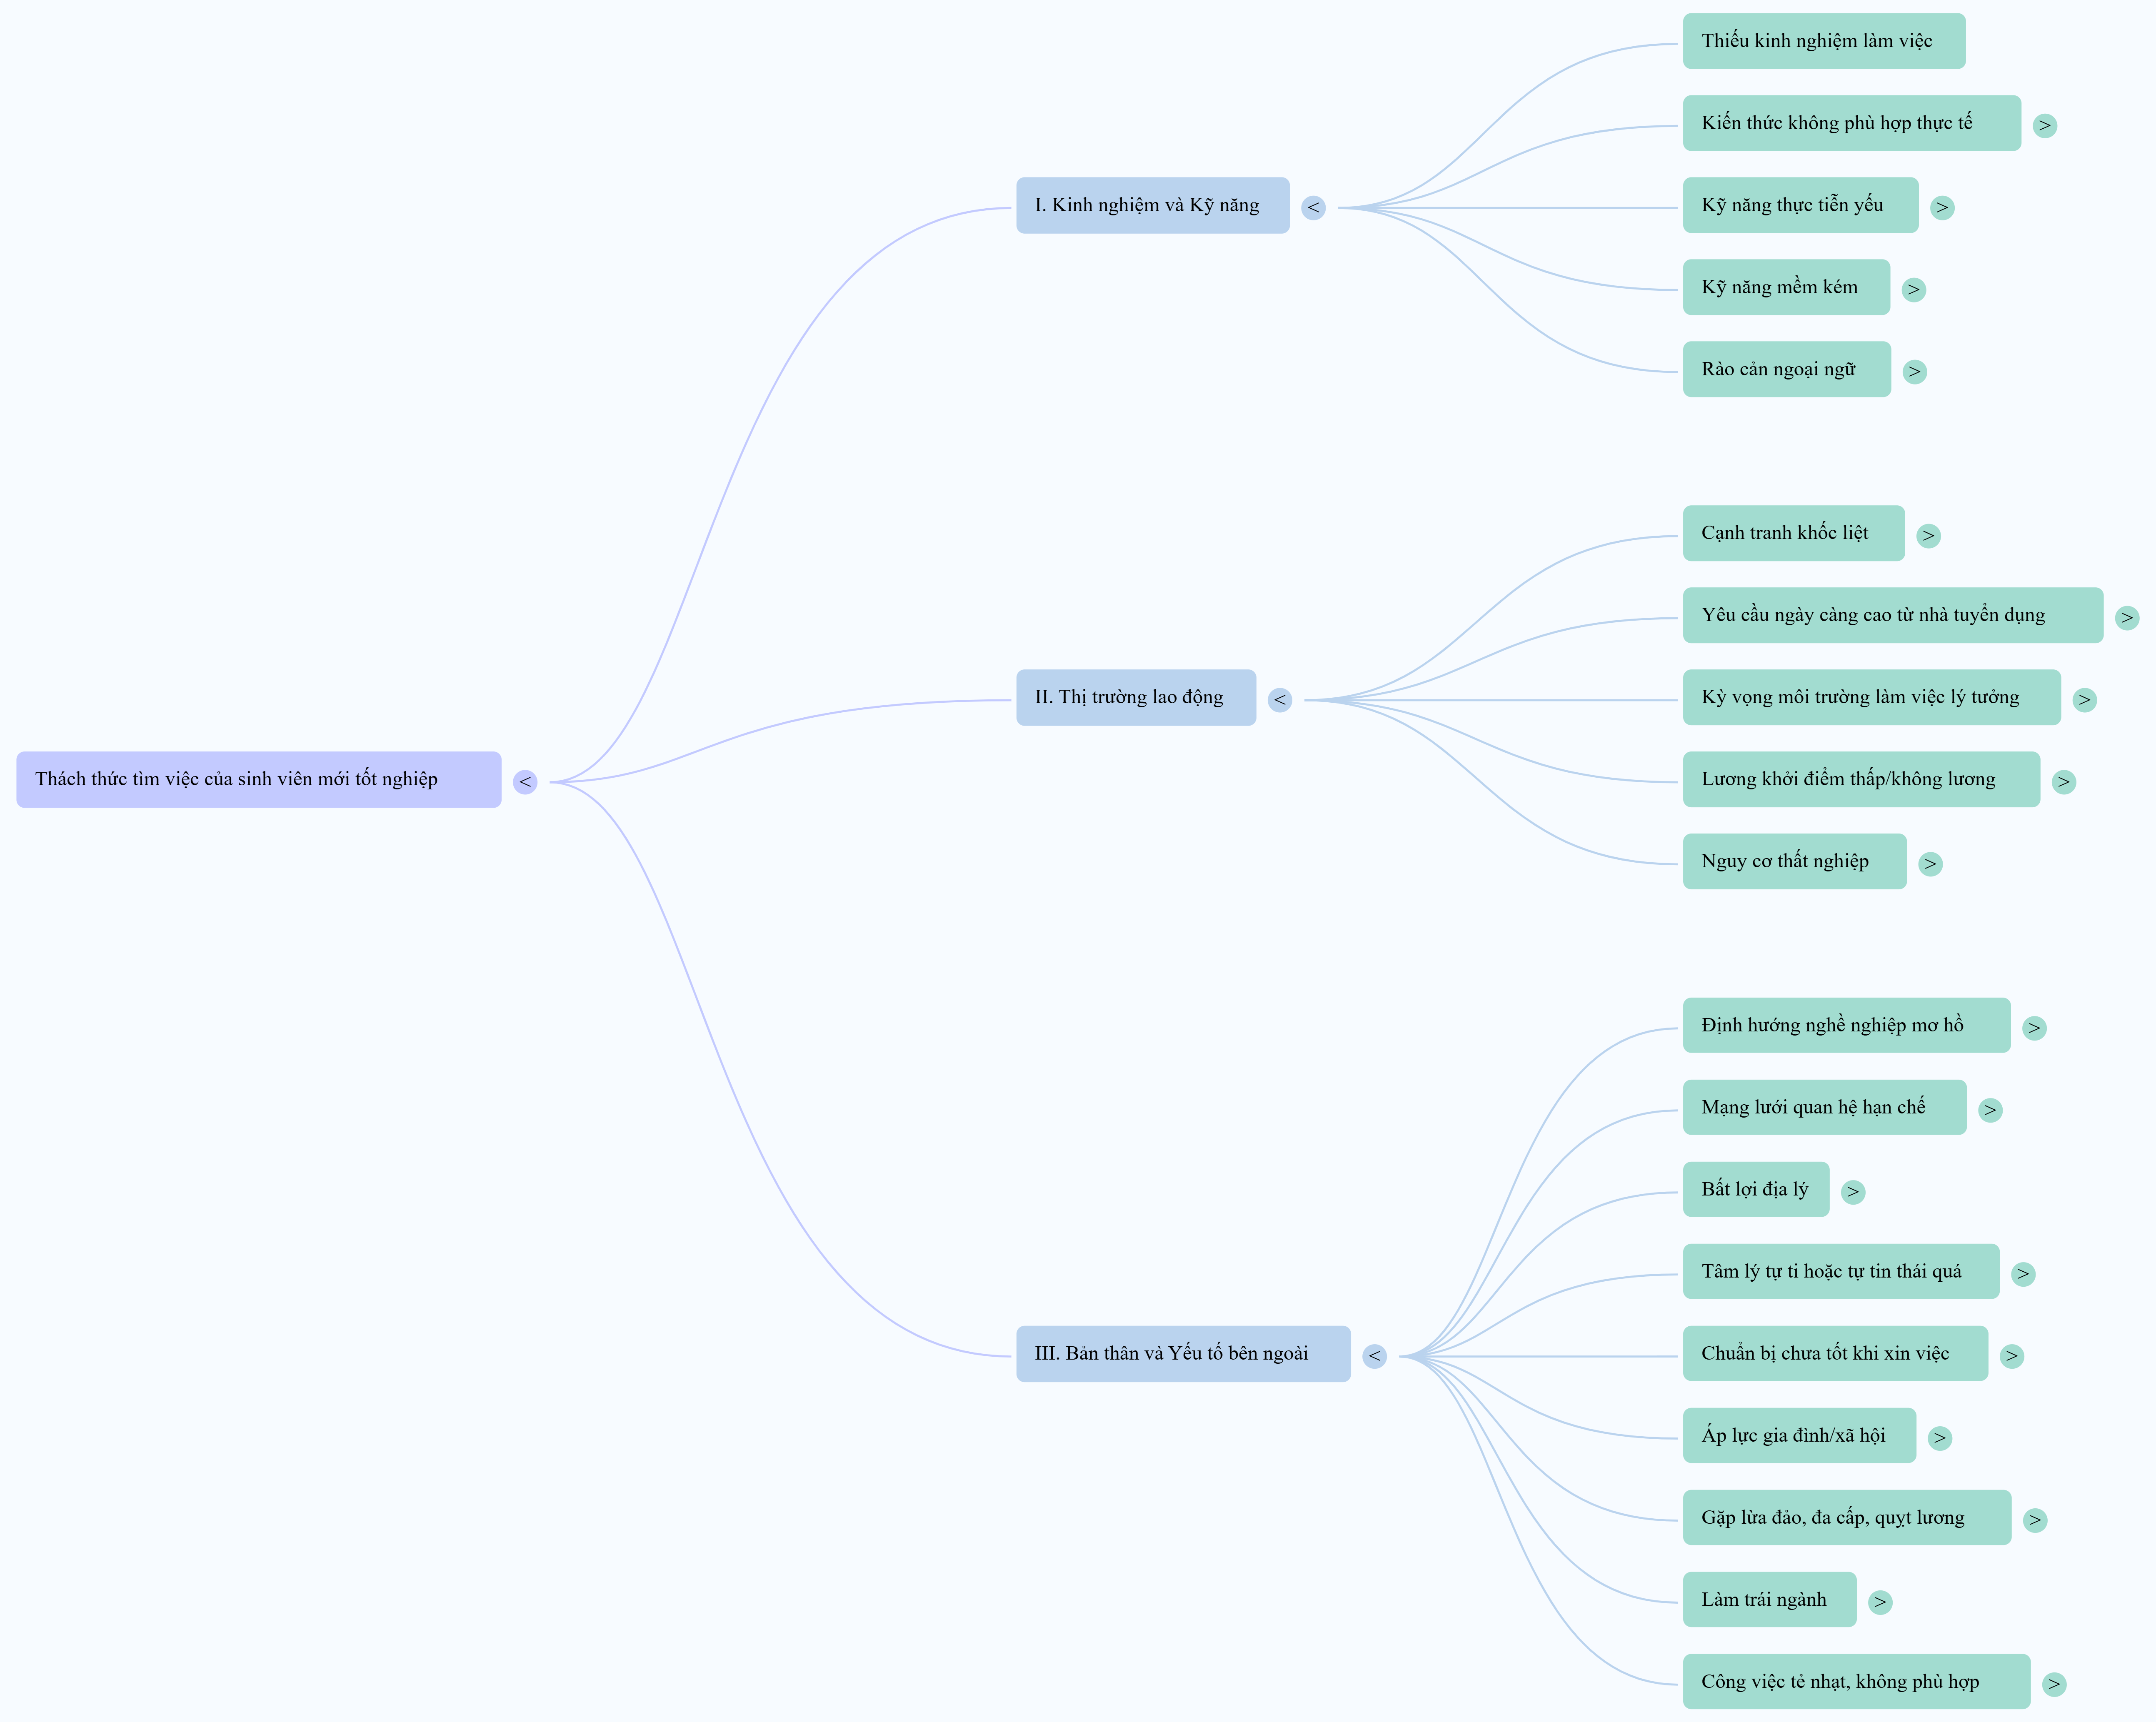Select the 'Thiếu kinh nghiệm làm việc' node

coord(1824,41)
